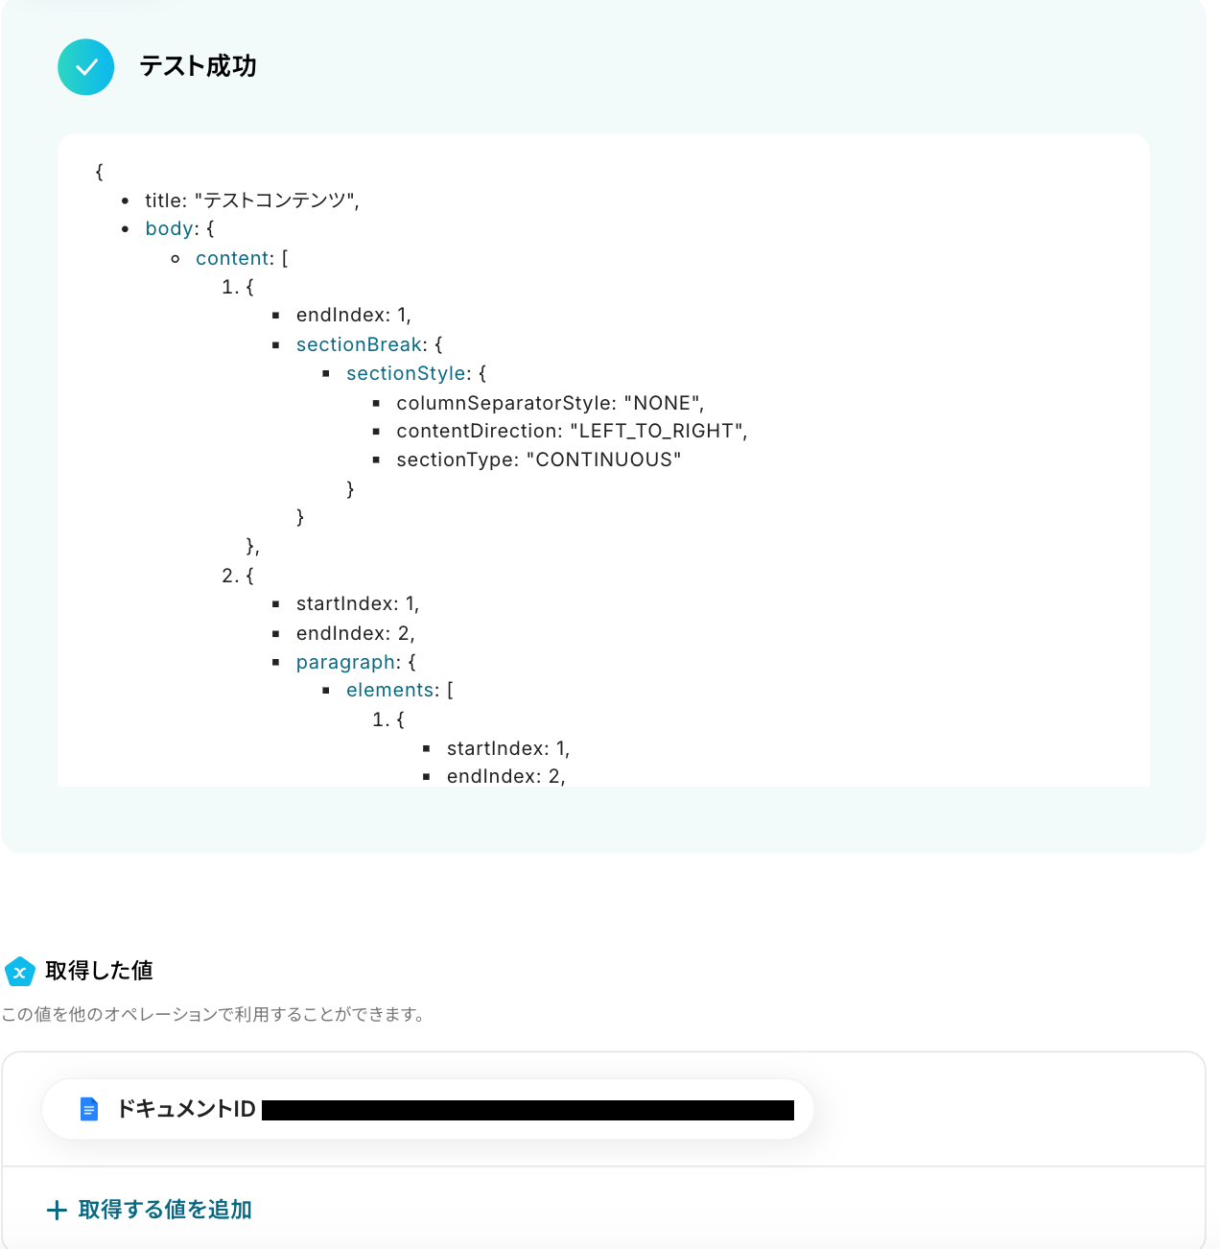Select the ドキュメントID value chip
This screenshot has height=1249, width=1220.
pos(428,1109)
